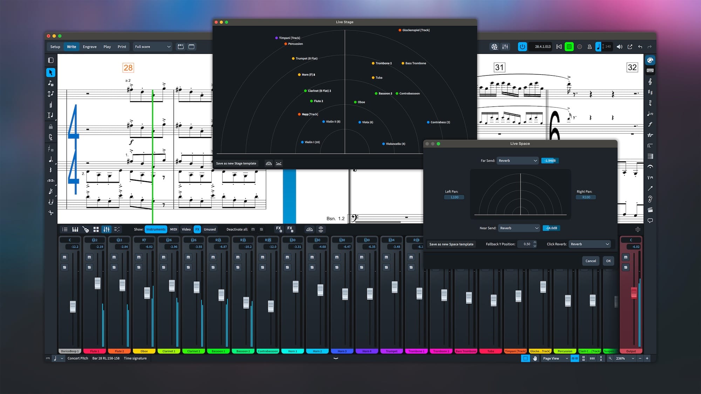Open the video window icon in toolbar

click(x=494, y=47)
